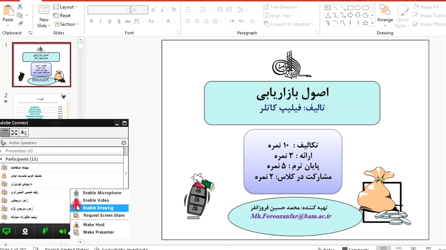Toggle the green speaker audio button
446x250 pixels.
[x=63, y=231]
